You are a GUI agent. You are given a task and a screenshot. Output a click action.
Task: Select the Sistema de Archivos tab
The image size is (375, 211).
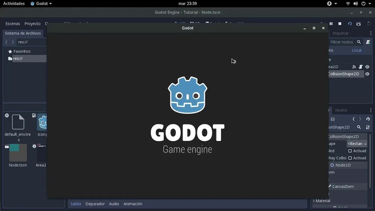pyautogui.click(x=23, y=33)
